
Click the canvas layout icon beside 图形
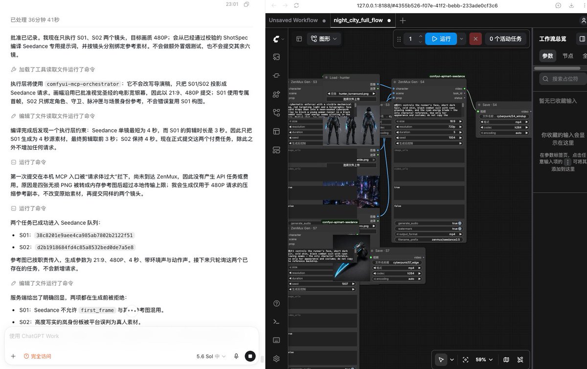(299, 39)
